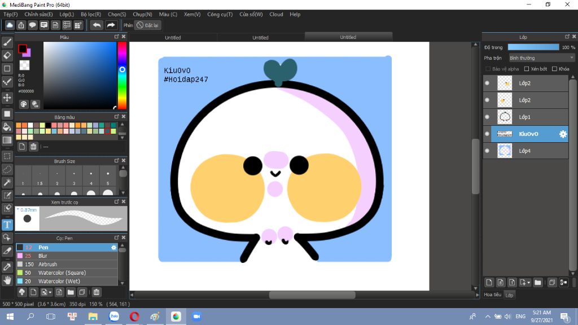
Task: Click the cloud icon in top toolbar
Action: coord(10,25)
